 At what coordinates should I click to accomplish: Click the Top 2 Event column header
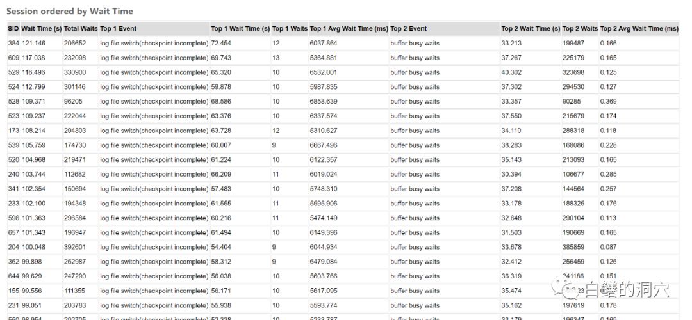tap(409, 29)
